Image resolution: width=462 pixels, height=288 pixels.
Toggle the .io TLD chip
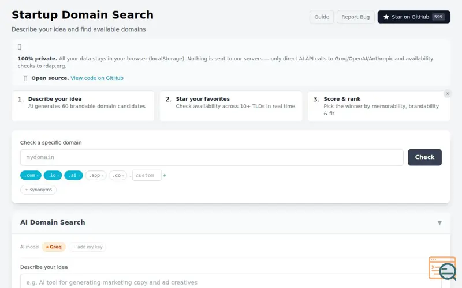click(53, 176)
